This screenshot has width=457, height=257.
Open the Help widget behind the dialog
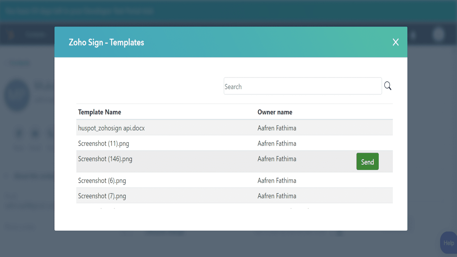(448, 243)
